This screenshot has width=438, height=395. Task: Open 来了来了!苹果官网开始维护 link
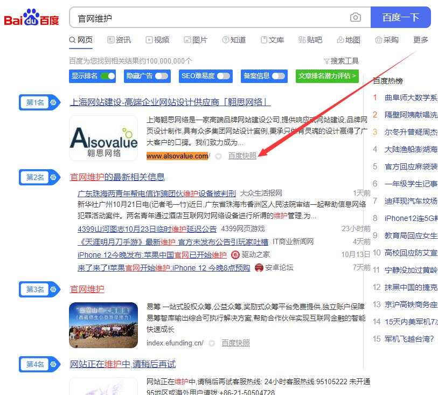tap(164, 268)
